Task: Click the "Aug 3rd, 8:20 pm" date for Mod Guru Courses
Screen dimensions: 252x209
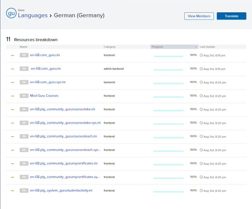Action: [215, 96]
